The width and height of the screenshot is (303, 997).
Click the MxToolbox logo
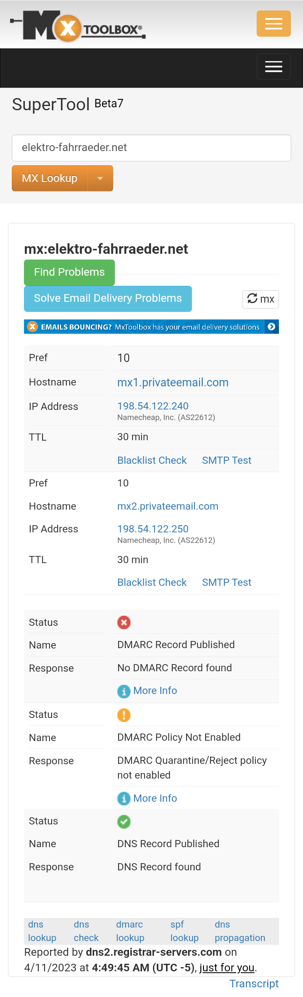coord(78,24)
